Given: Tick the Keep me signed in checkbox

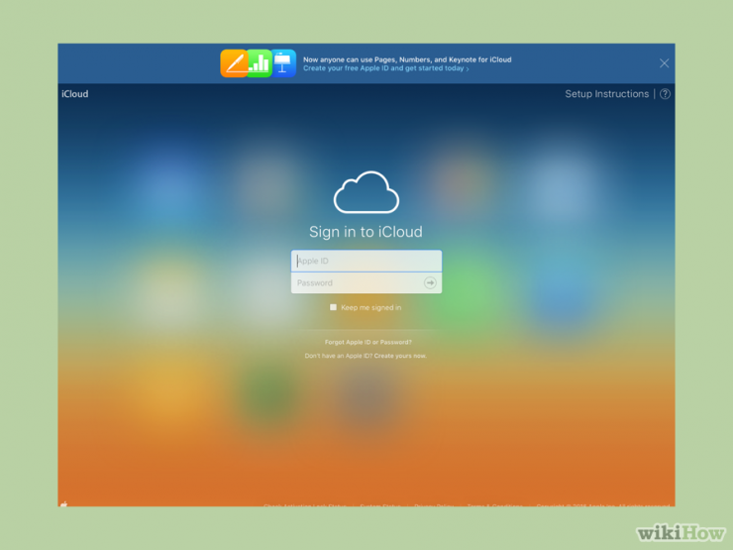Looking at the screenshot, I should pyautogui.click(x=333, y=307).
